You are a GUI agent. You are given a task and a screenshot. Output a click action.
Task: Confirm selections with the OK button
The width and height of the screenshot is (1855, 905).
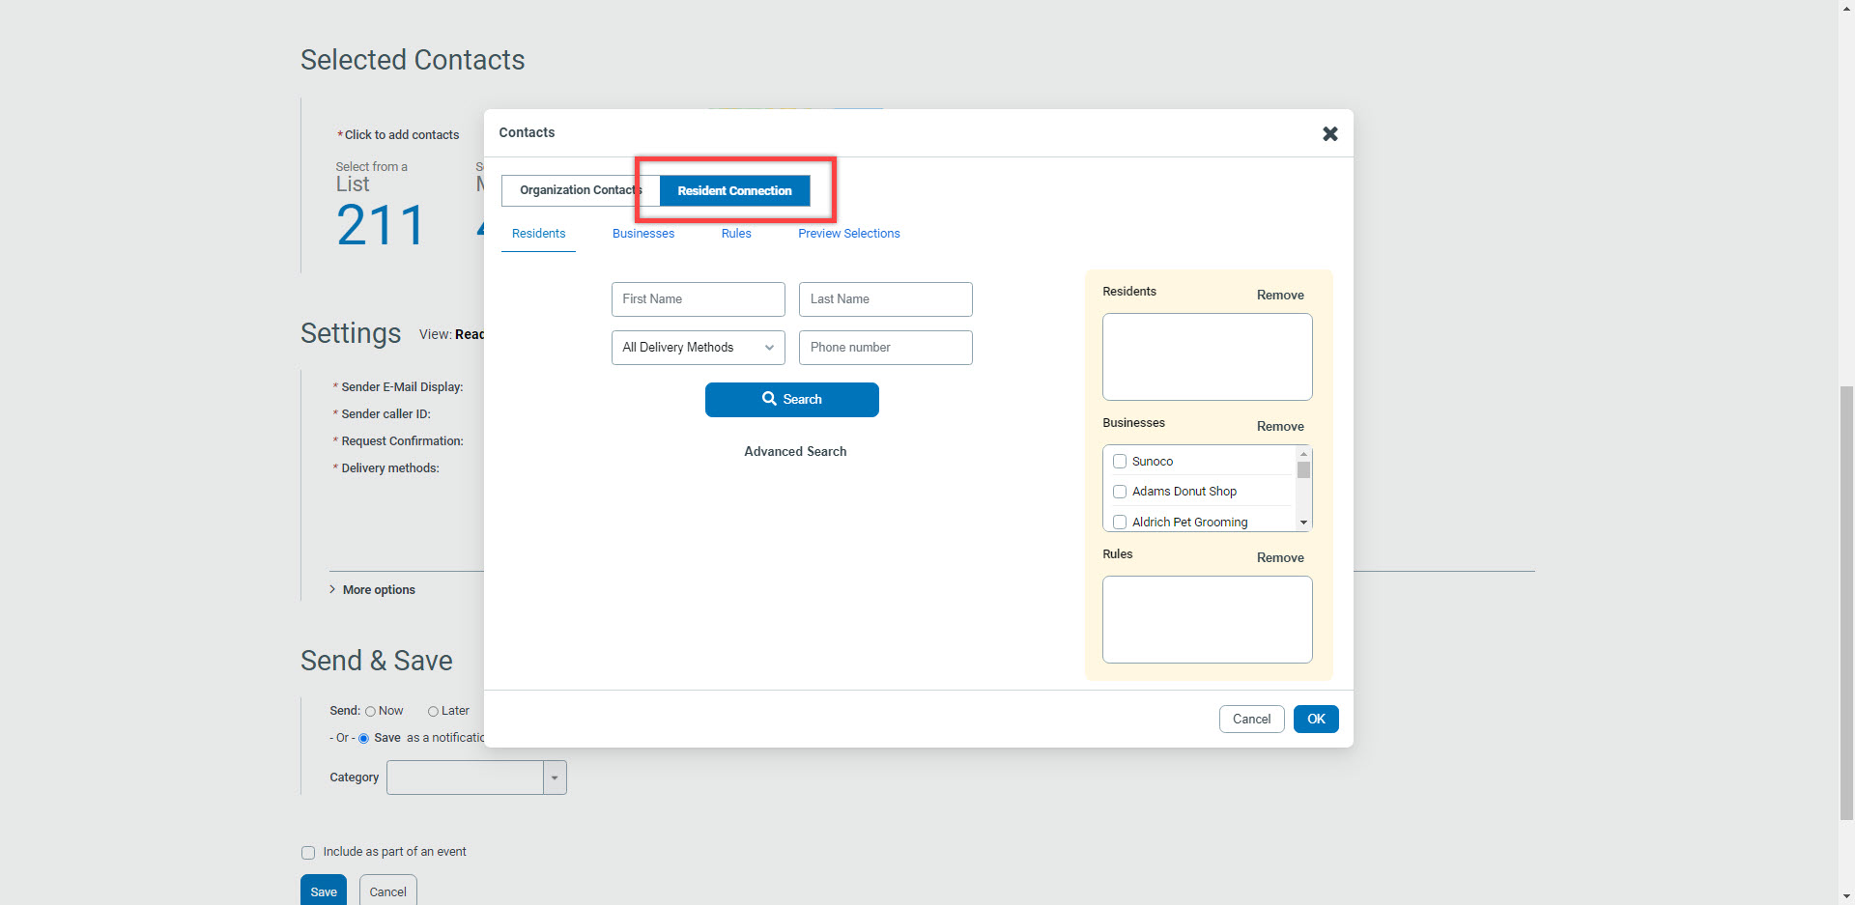point(1315,719)
